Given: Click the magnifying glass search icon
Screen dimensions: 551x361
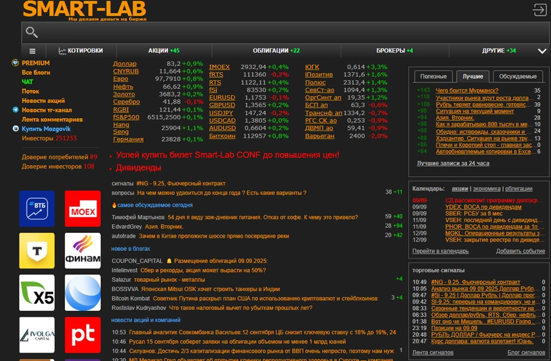Looking at the screenshot, I should pyautogui.click(x=32, y=33).
